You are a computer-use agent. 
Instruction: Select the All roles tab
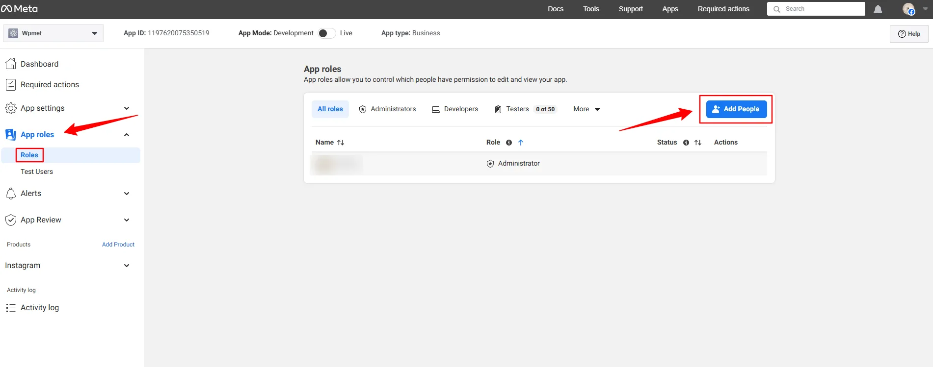(x=330, y=109)
